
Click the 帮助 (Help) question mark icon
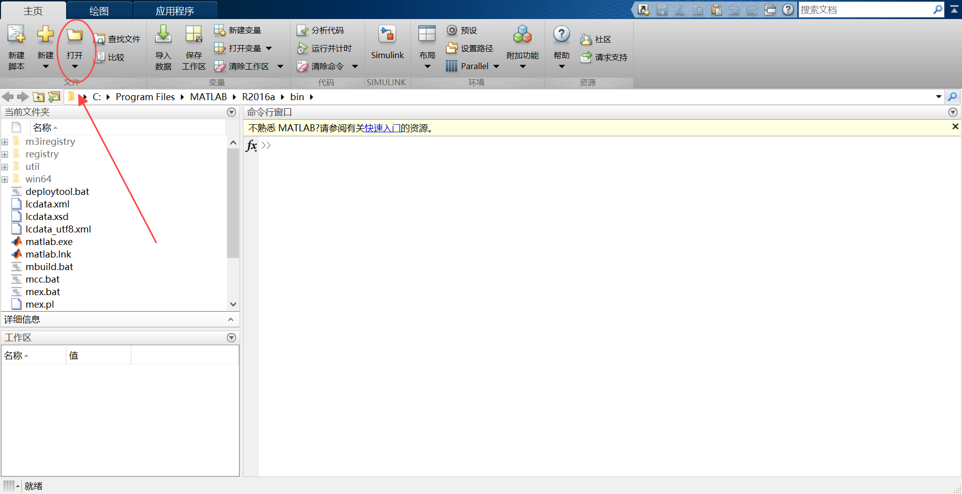click(x=562, y=34)
